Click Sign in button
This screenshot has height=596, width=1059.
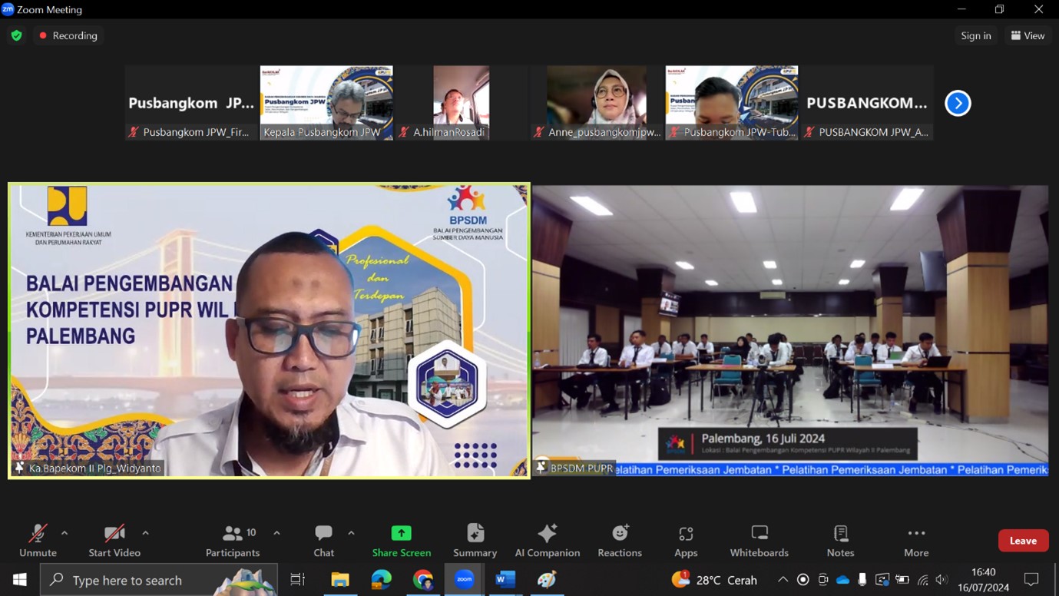[976, 35]
